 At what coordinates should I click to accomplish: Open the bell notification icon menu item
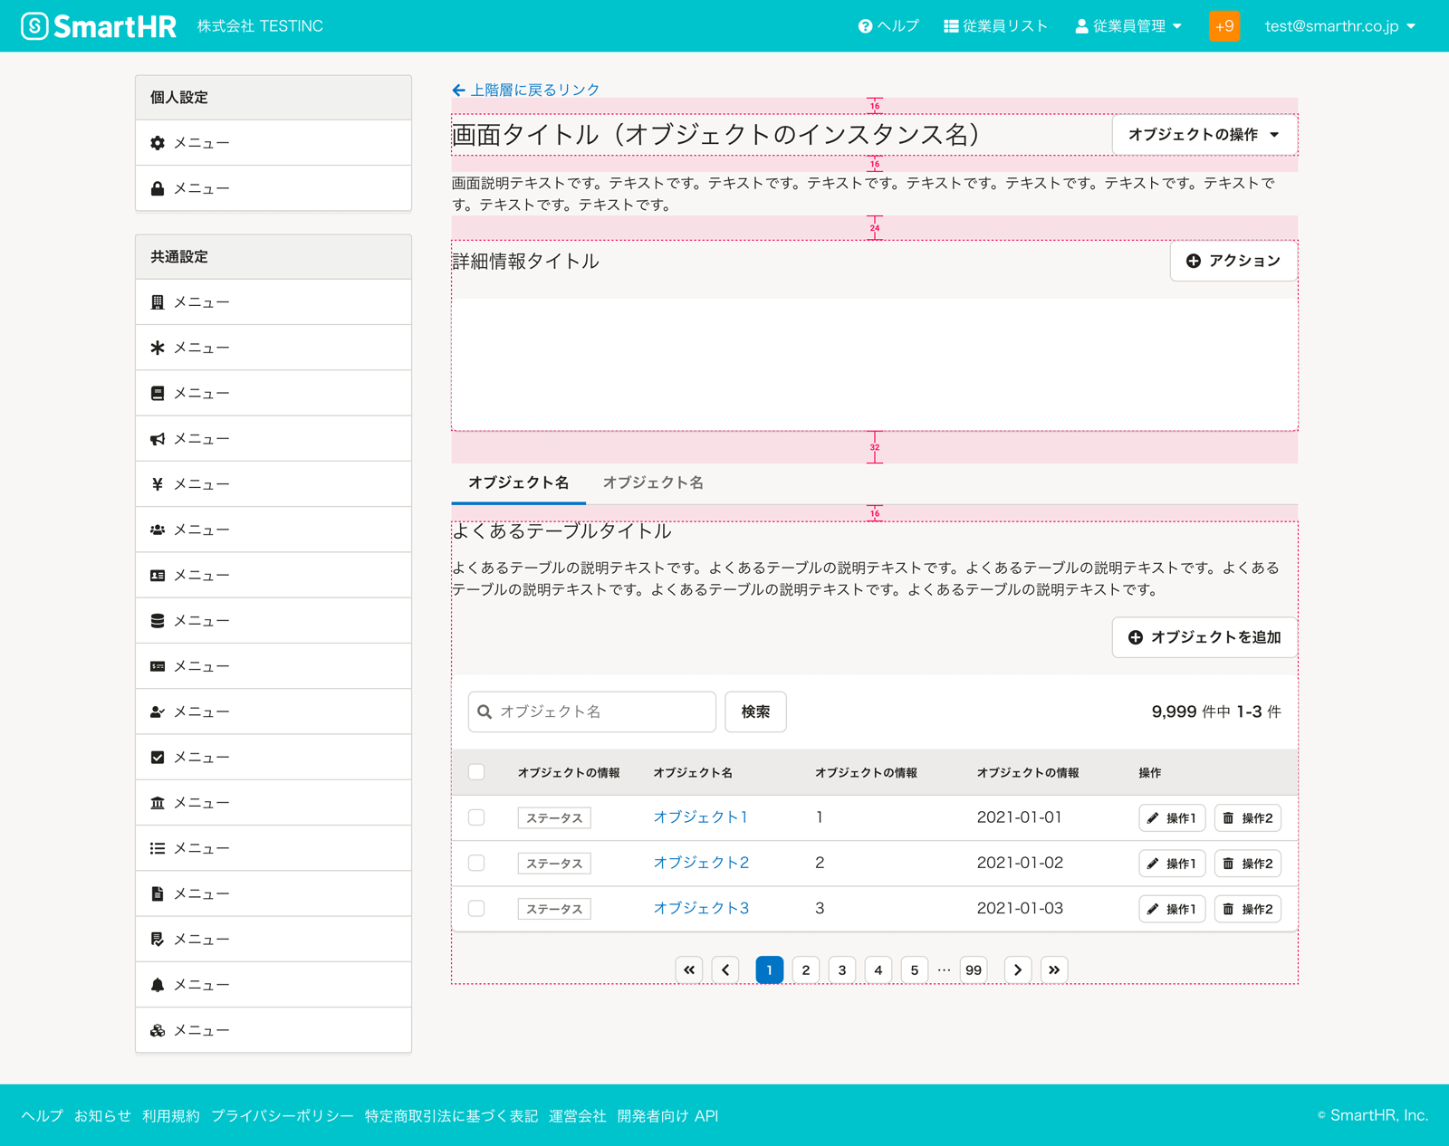pos(158,985)
